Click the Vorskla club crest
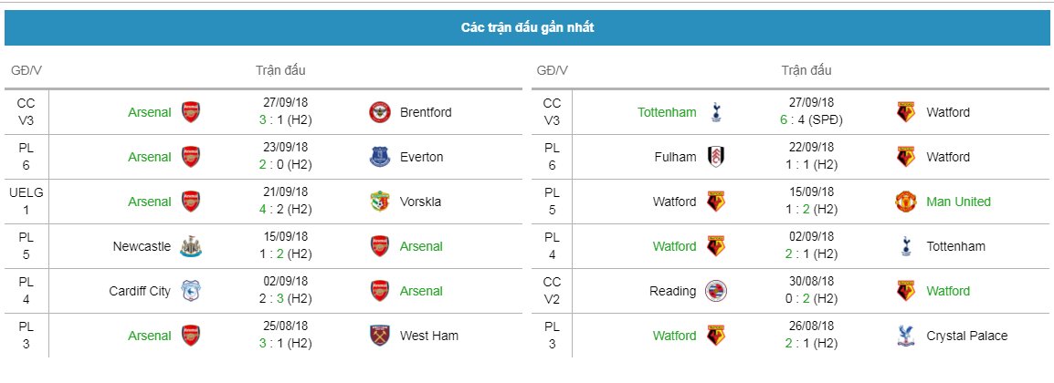The width and height of the screenshot is (1054, 383). (x=380, y=202)
